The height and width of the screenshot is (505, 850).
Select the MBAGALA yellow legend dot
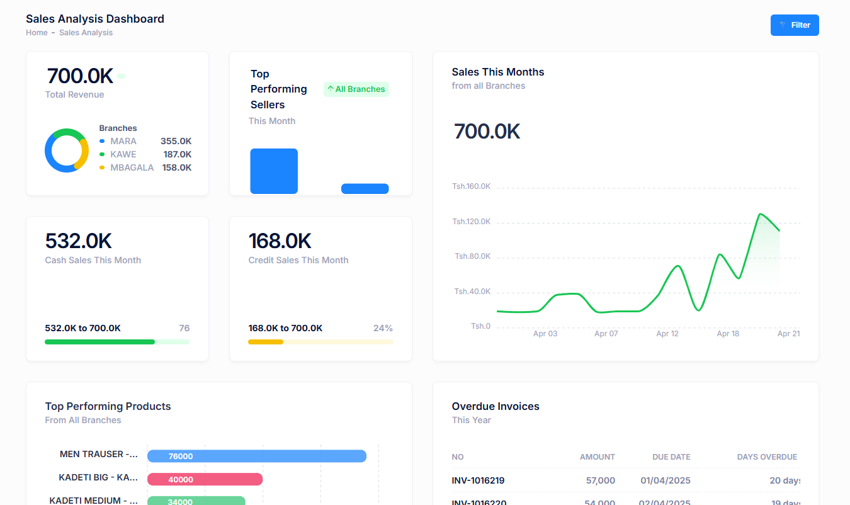[102, 167]
